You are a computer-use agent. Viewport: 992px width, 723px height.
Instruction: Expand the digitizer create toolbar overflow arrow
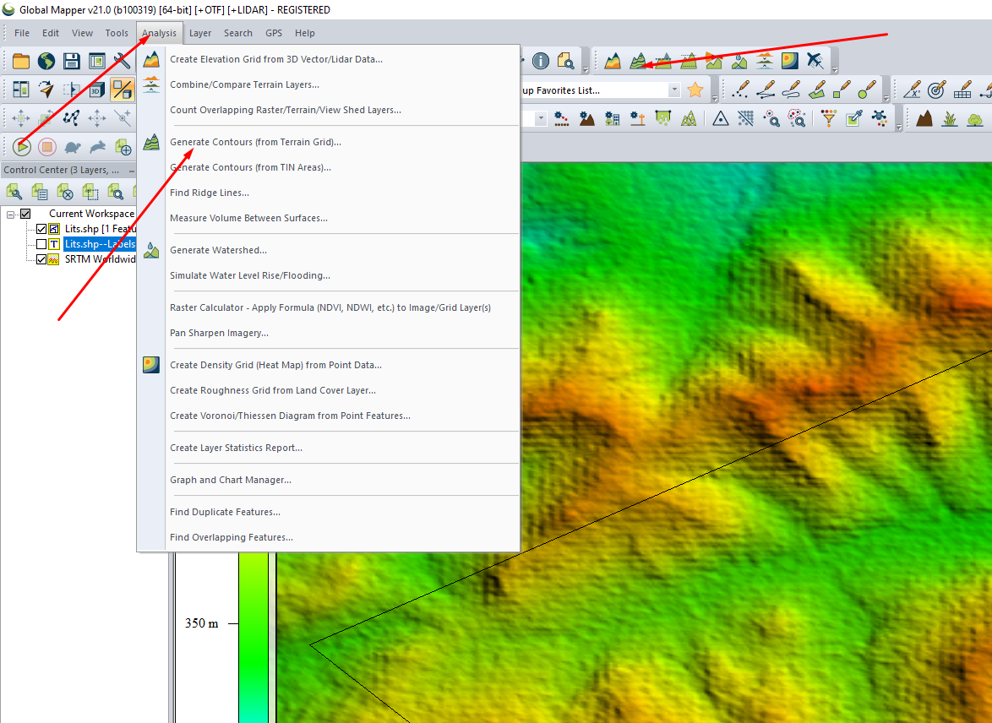click(x=886, y=98)
